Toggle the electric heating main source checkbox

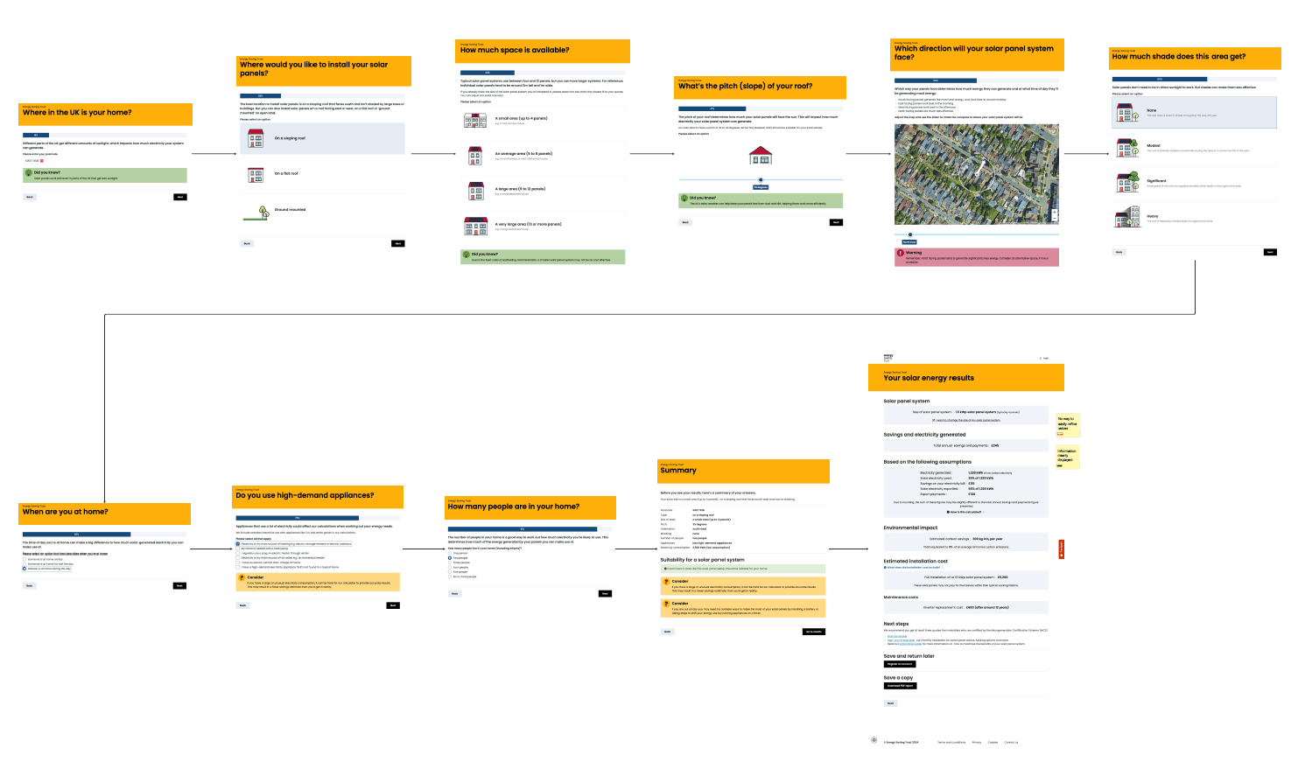[238, 544]
